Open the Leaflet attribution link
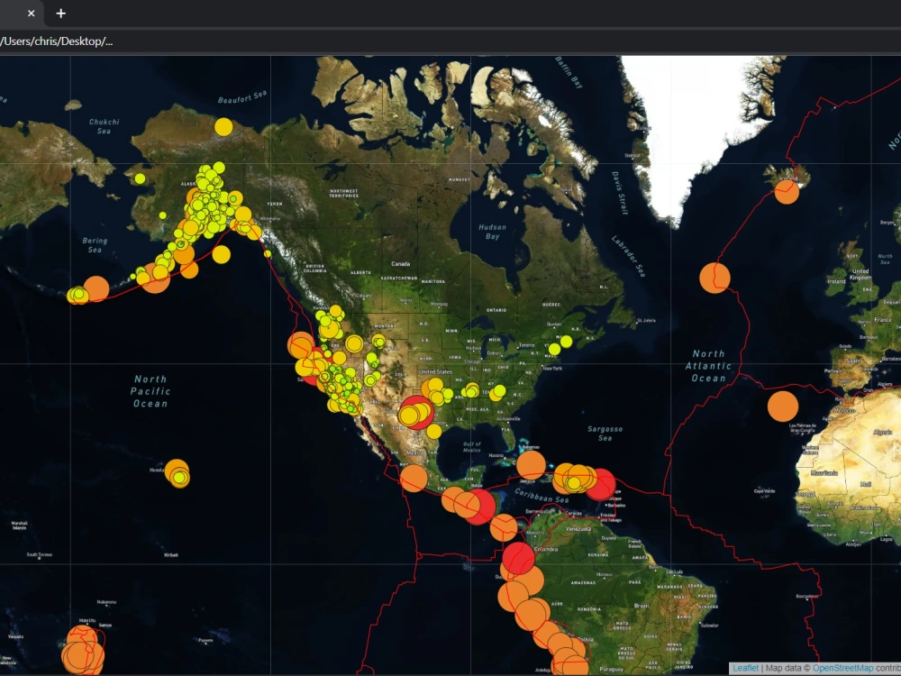Screen dimensions: 901x676 745,668
